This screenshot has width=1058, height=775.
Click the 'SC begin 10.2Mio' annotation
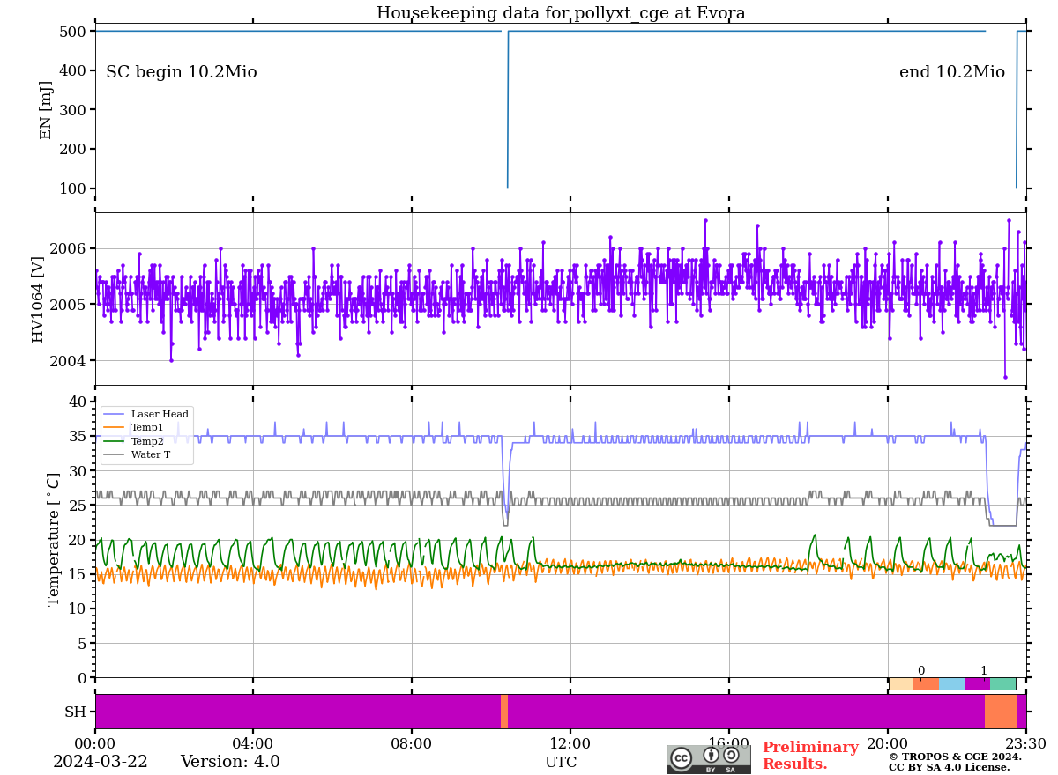(182, 72)
